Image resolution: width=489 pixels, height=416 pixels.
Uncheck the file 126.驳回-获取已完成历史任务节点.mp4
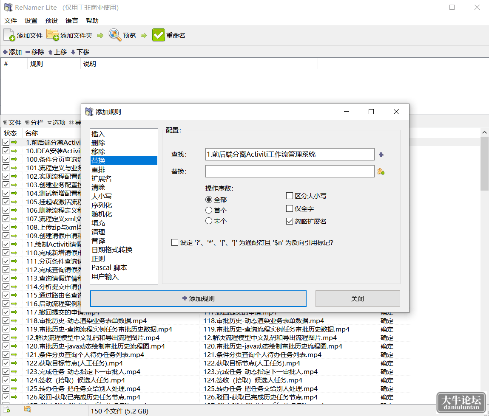point(6,397)
